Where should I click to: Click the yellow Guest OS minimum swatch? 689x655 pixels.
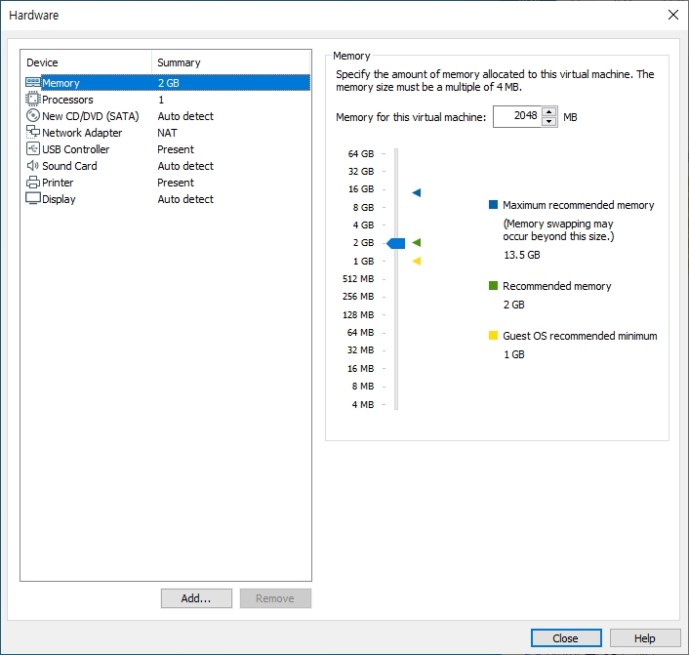[493, 336]
